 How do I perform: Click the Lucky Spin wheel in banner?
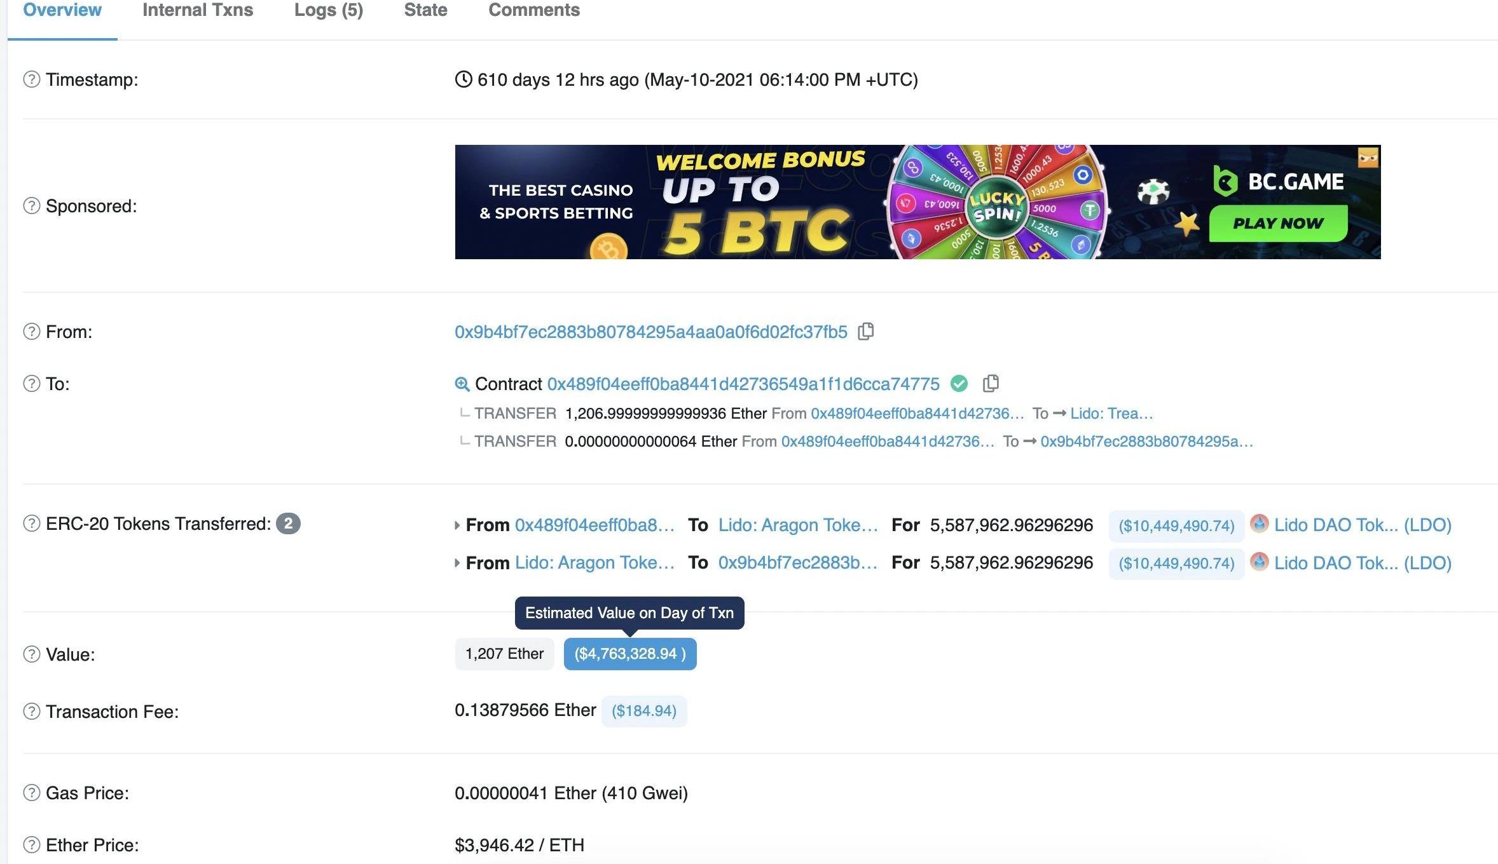(x=997, y=202)
